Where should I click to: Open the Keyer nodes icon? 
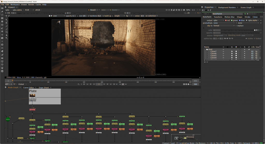[2, 28]
